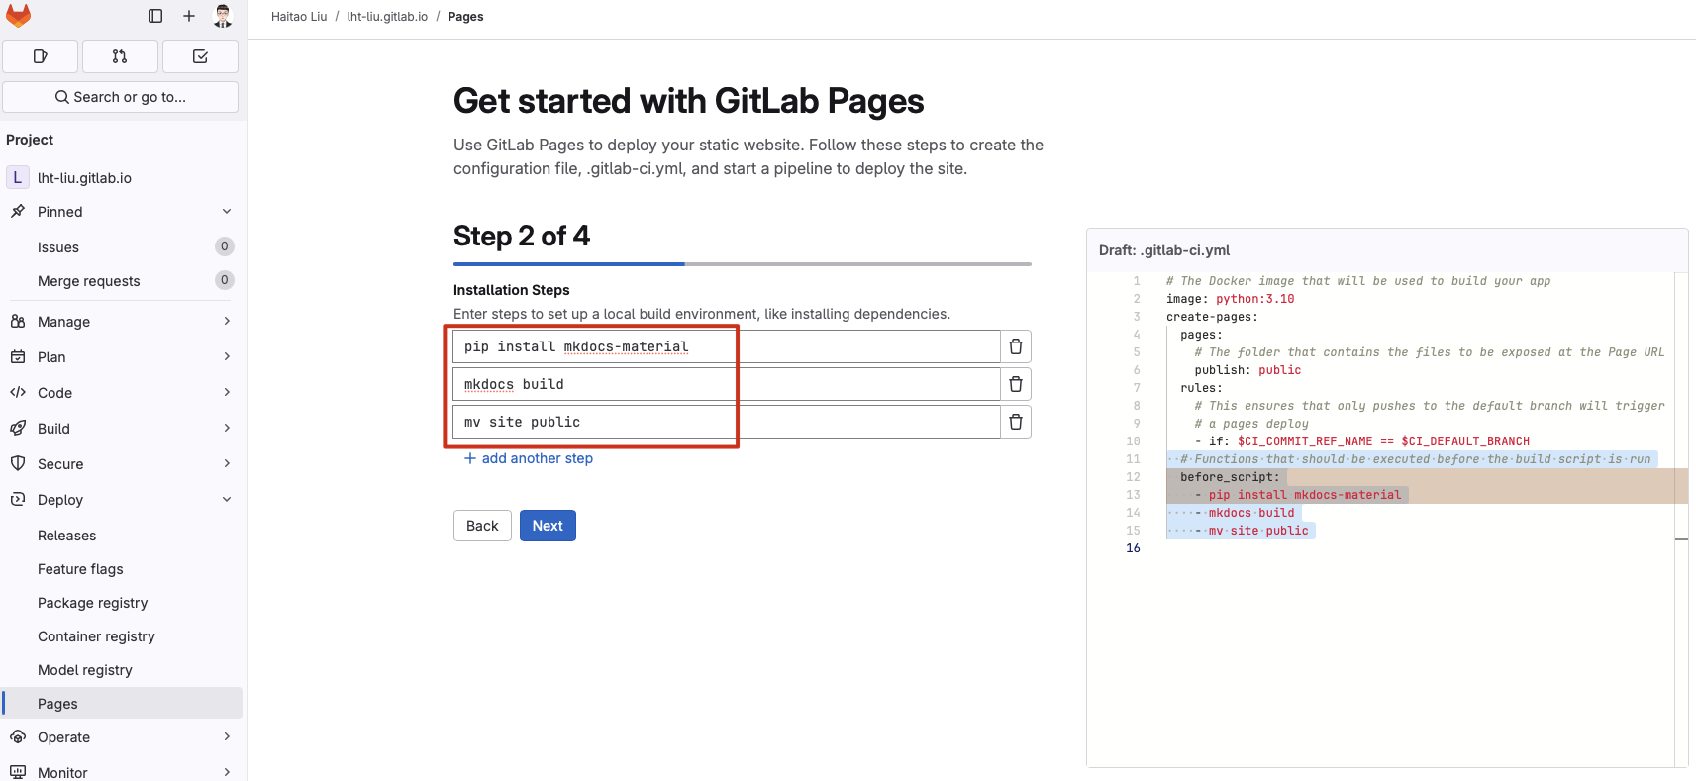The height and width of the screenshot is (781, 1696).
Task: Collapse the Deploy section chevron
Action: pos(227,500)
